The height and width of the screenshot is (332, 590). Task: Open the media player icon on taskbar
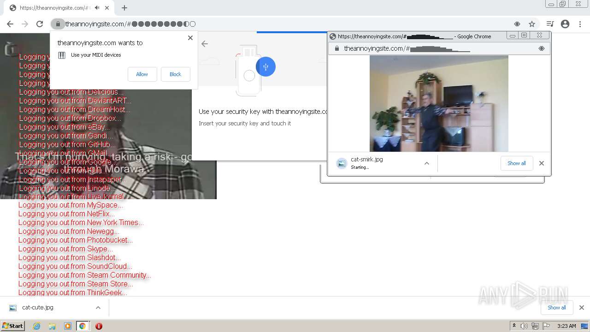pyautogui.click(x=68, y=326)
